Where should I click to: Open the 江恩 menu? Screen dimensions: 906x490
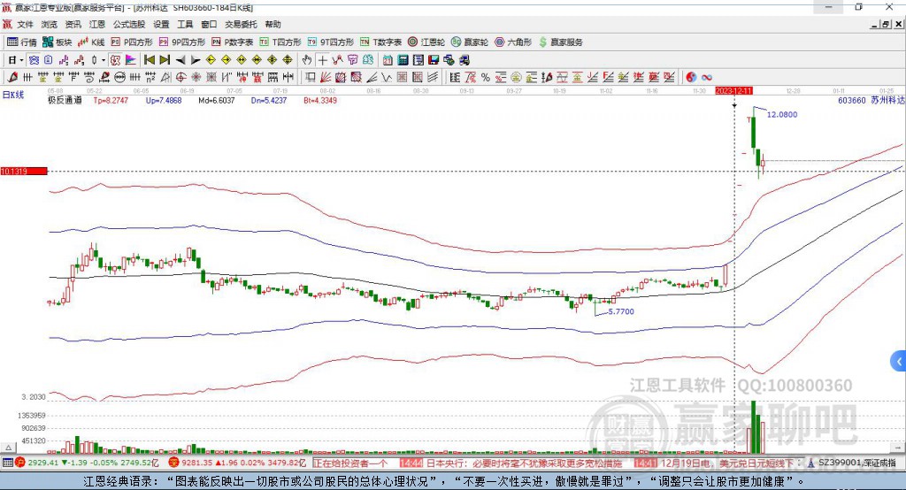97,24
